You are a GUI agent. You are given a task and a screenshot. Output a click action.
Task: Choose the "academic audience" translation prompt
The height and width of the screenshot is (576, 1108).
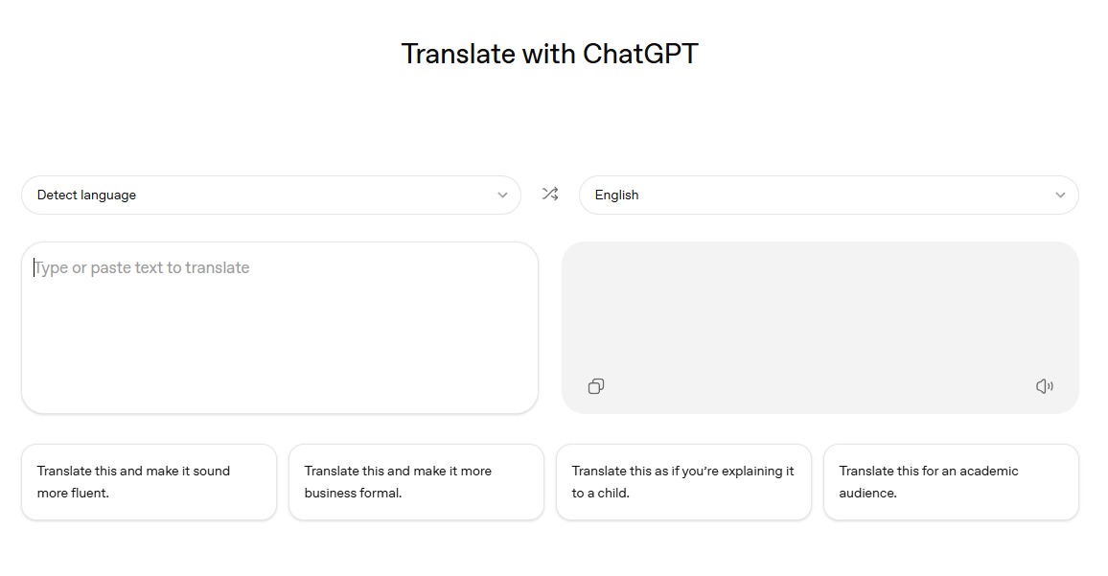pyautogui.click(x=951, y=481)
